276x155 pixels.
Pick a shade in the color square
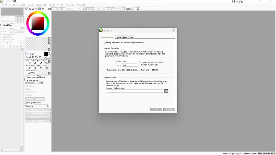click(38, 23)
